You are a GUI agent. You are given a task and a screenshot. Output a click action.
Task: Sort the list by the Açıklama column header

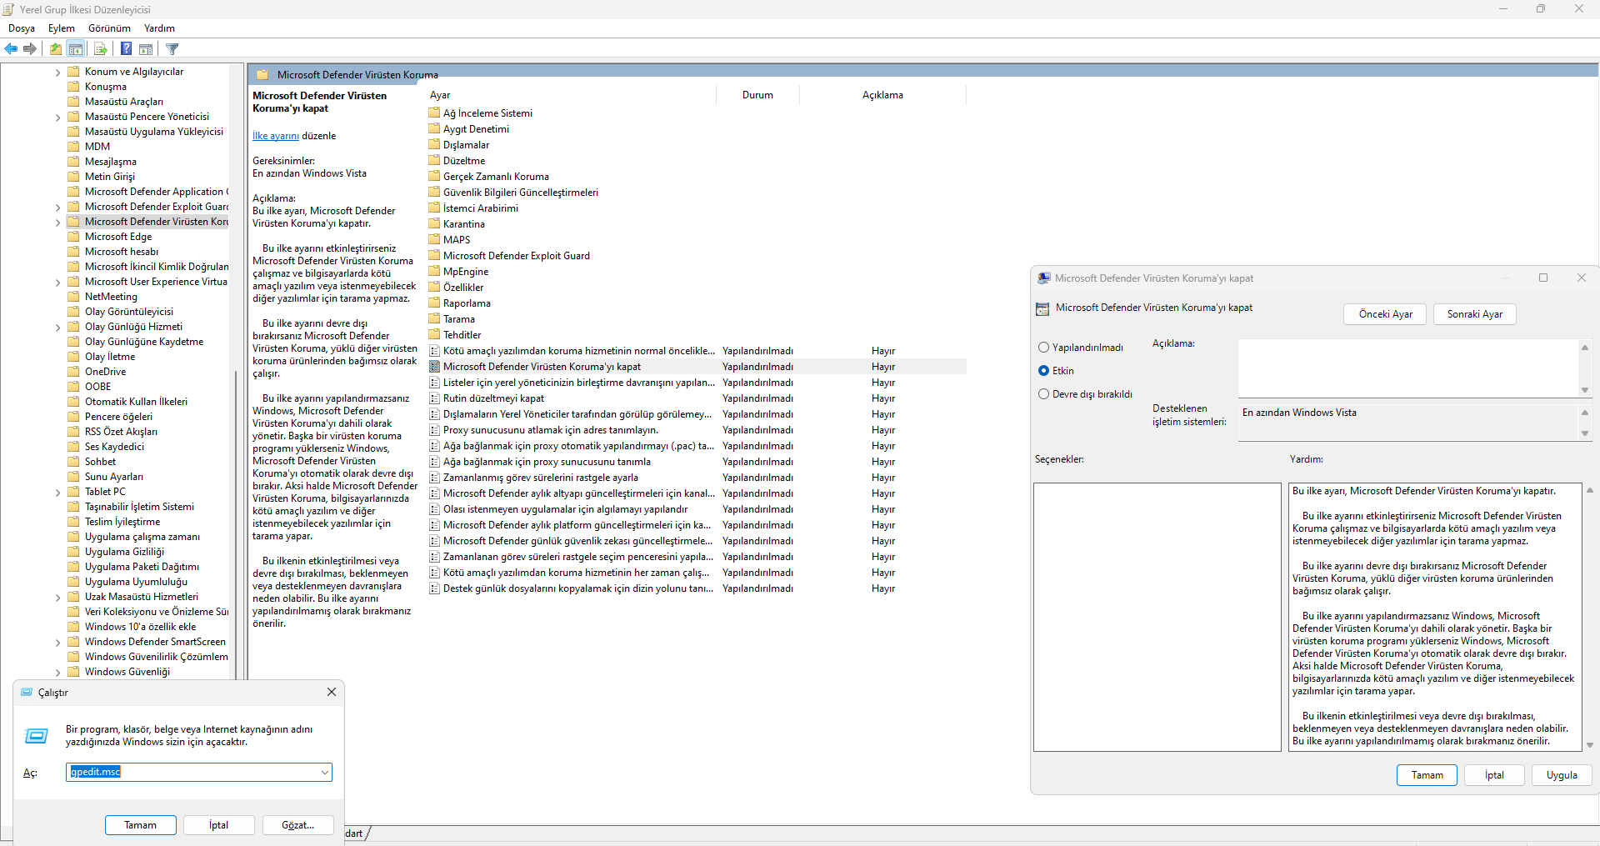pos(882,95)
